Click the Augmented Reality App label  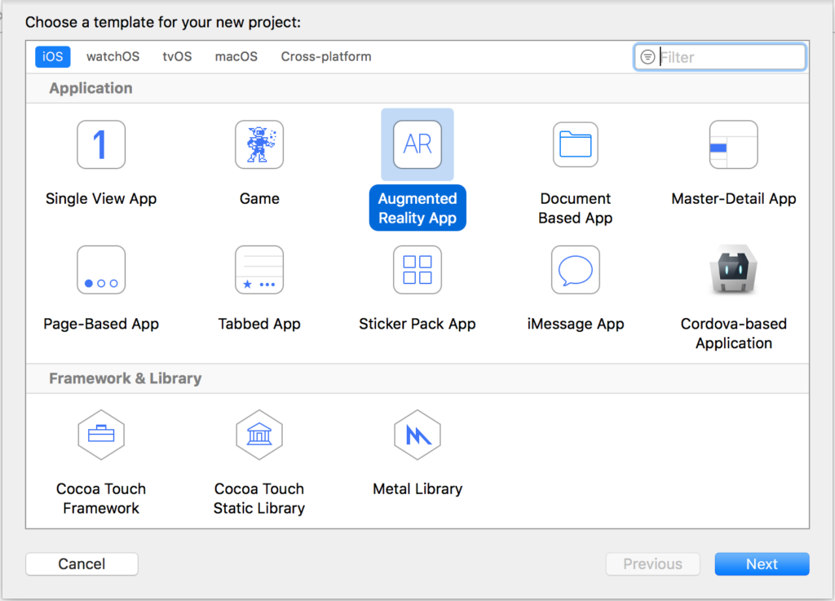click(417, 208)
